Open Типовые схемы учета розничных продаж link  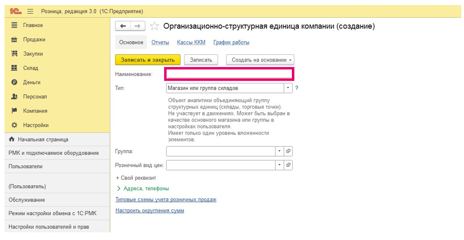coord(166,200)
